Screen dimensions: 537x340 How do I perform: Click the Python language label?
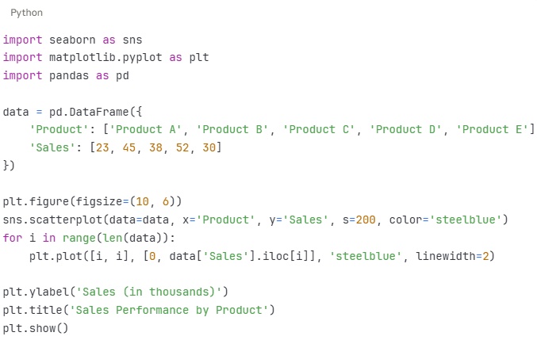click(26, 13)
